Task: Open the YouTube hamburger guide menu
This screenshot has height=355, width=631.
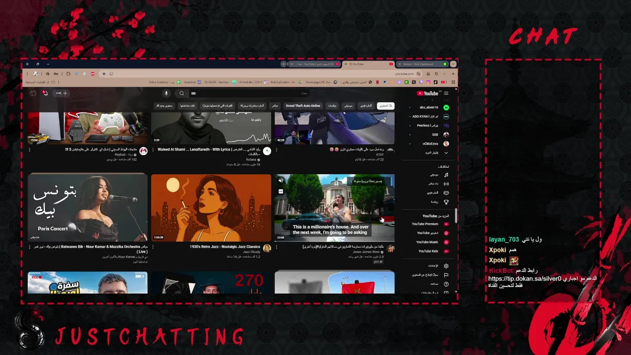Action: point(446,93)
